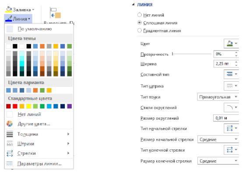This screenshot has width=242, height=173.
Task: Click the Стрелки arrows icon
Action: [10, 153]
